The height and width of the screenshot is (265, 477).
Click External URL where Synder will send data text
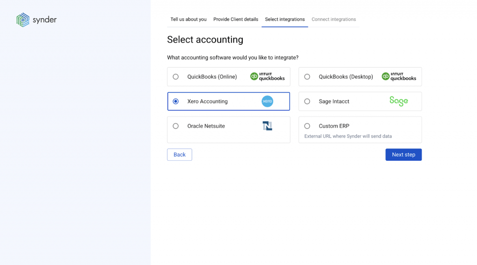pos(348,136)
